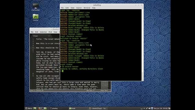Open the Home folder desktop icon
This screenshot has height=110, width=195.
36,17
